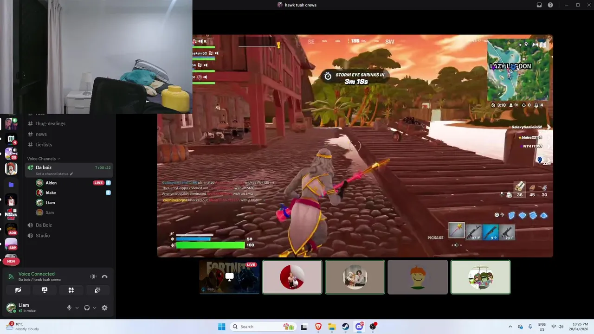The width and height of the screenshot is (594, 334).
Task: Open the Wi-Fi and volume quick settings
Action: click(x=557, y=327)
